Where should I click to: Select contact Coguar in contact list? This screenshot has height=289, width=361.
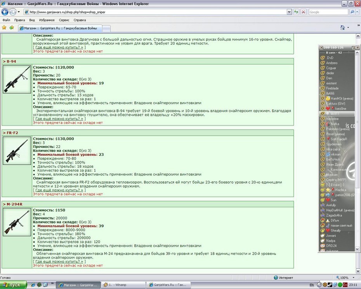pos(331,68)
